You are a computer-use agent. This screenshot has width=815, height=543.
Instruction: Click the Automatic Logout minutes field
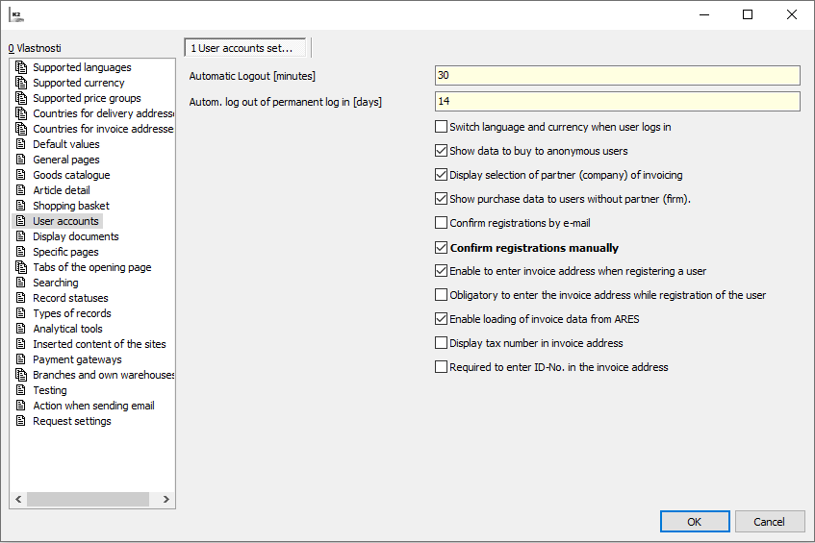click(617, 76)
